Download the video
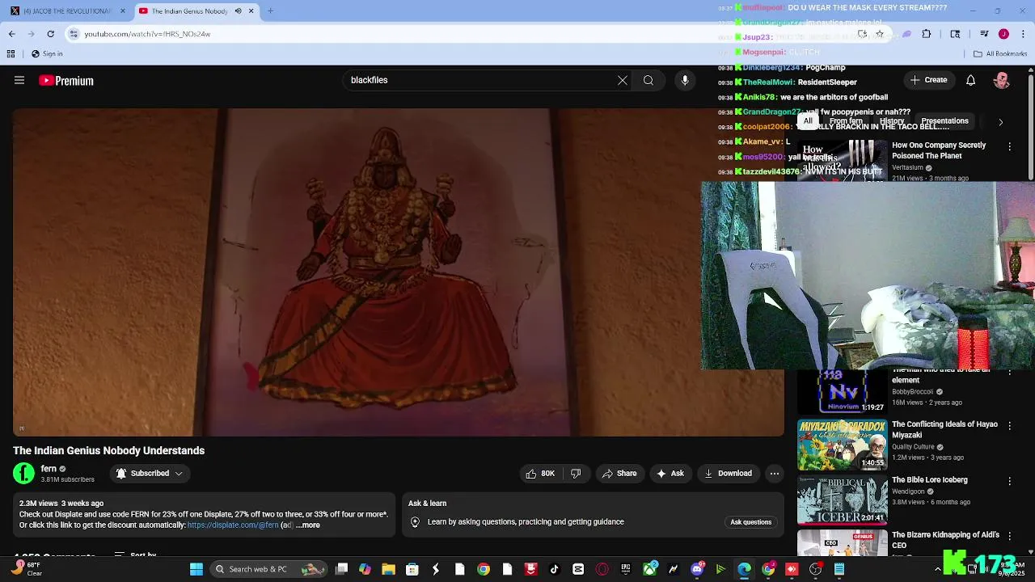 (729, 474)
